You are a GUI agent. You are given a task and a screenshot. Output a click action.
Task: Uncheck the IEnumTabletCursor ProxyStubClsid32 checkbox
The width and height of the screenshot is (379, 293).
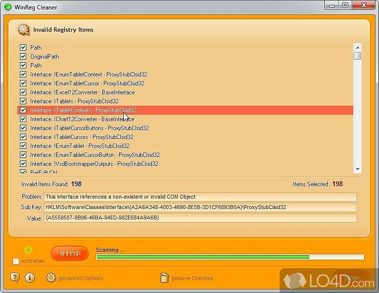(x=23, y=83)
